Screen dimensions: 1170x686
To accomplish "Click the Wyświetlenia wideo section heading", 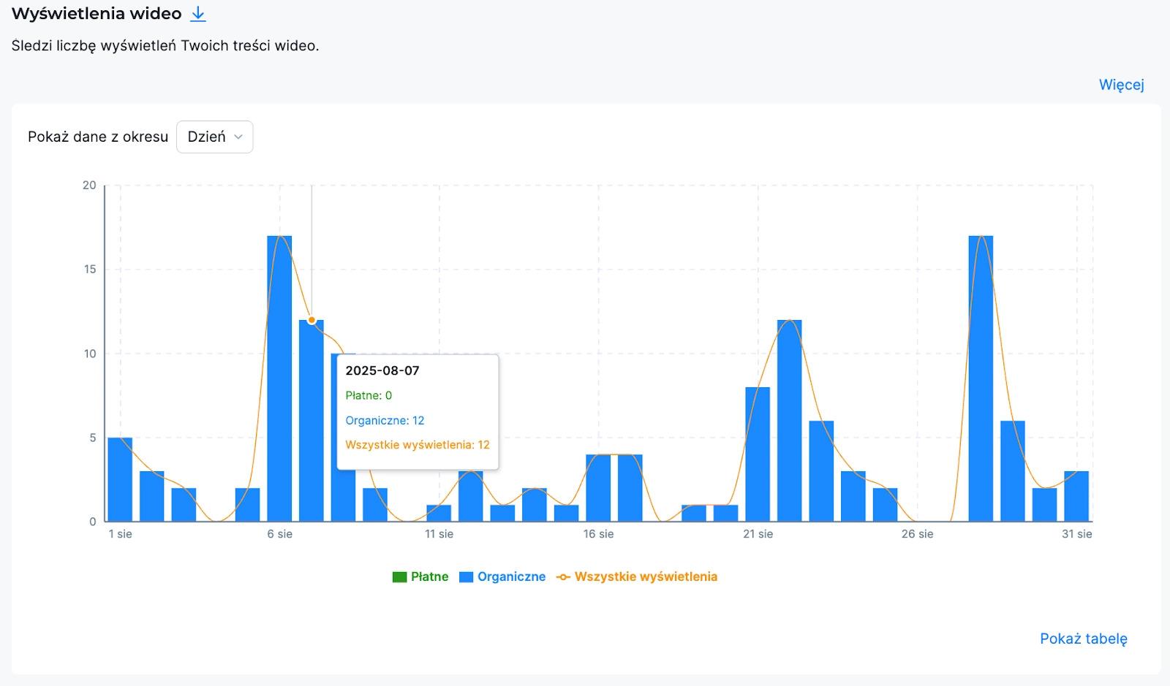I will pyautogui.click(x=97, y=14).
